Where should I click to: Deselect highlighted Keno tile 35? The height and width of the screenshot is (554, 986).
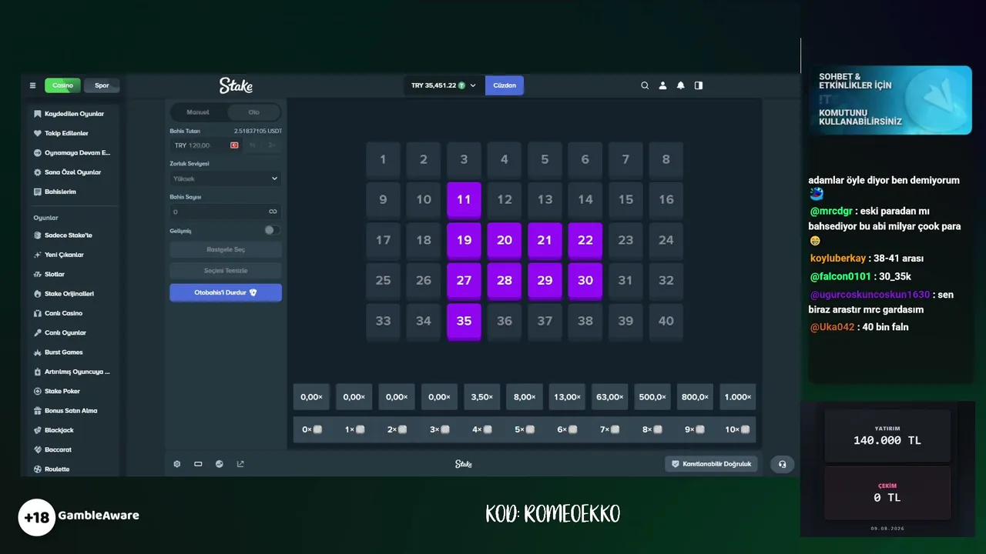tap(464, 321)
